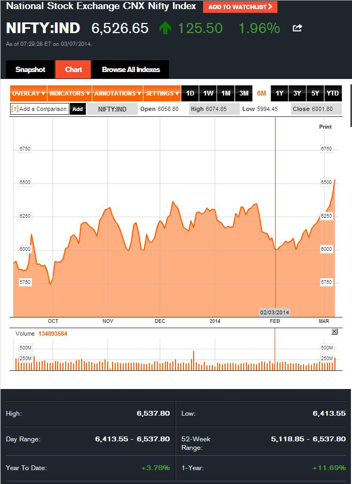352x484 pixels.
Task: Click the FEB label on chart axis
Action: (x=275, y=321)
